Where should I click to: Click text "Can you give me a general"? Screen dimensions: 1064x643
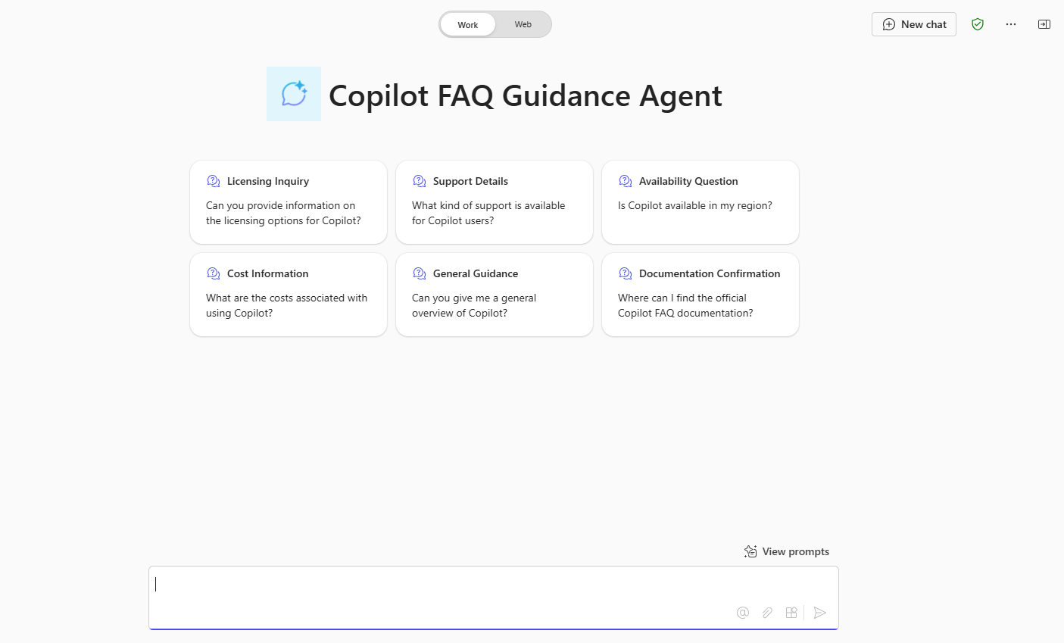click(x=474, y=298)
